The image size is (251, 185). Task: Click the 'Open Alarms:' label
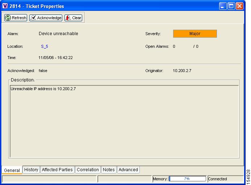tap(157, 46)
